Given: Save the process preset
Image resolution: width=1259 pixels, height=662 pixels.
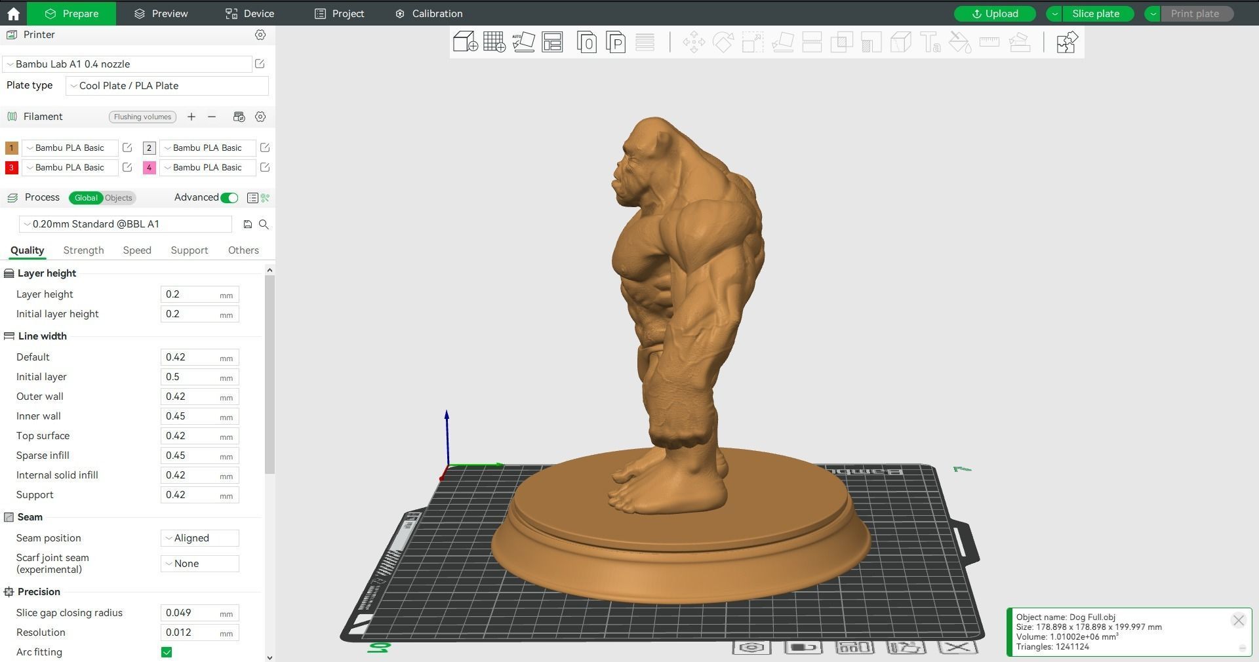Looking at the screenshot, I should [247, 224].
